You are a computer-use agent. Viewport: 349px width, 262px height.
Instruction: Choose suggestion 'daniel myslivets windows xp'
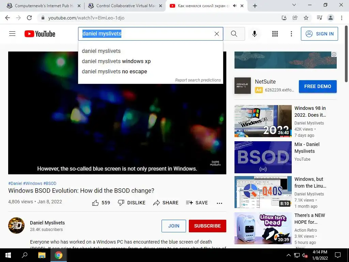pos(150,61)
